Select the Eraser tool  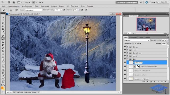3,48
